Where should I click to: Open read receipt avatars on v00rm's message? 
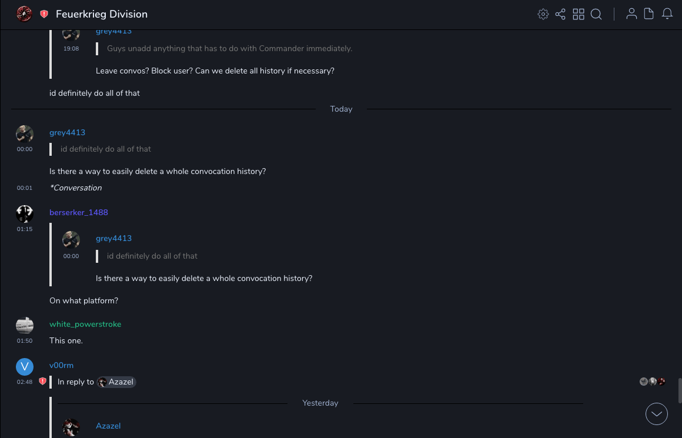click(x=653, y=382)
